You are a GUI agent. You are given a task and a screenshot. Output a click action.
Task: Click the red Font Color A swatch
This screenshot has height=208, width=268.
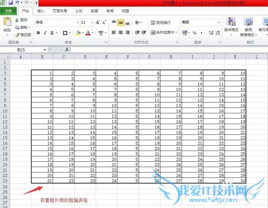(x=88, y=33)
